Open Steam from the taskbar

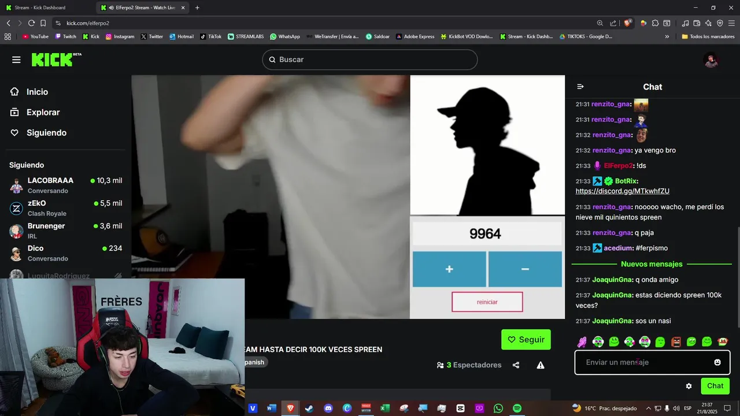coord(309,408)
